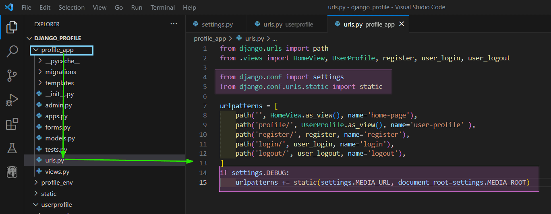Open Run and Debug view icon

[12, 100]
